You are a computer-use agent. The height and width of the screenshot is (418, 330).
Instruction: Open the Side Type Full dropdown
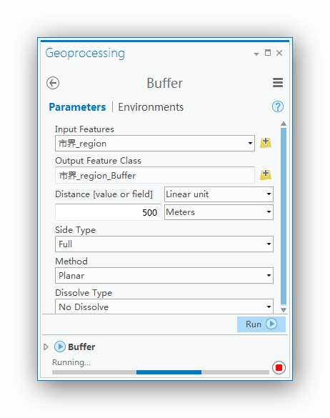(164, 244)
